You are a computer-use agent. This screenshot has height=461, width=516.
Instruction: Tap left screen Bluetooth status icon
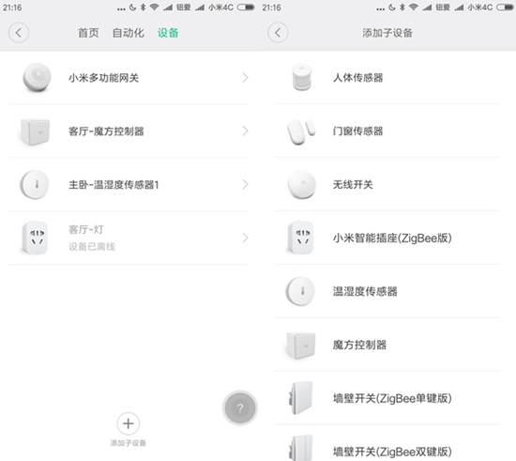[143, 8]
